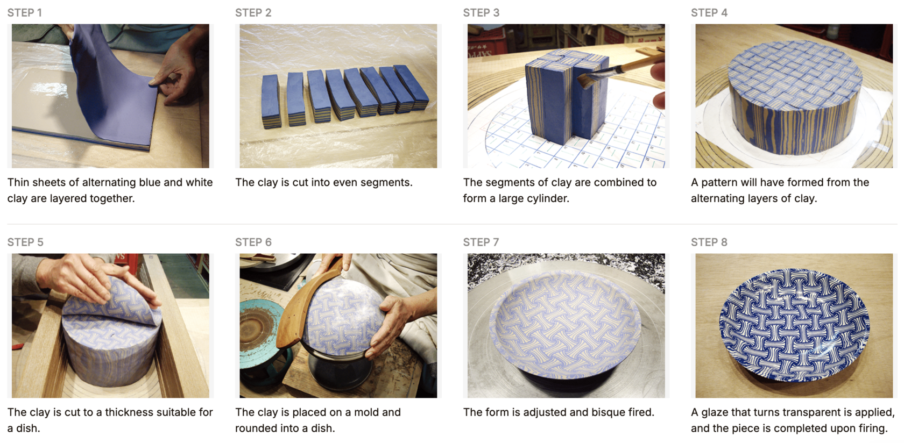Click the STEP 2 heading label

(x=253, y=13)
